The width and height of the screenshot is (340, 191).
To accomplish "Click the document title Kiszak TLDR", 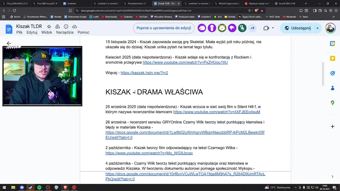I will (x=29, y=26).
